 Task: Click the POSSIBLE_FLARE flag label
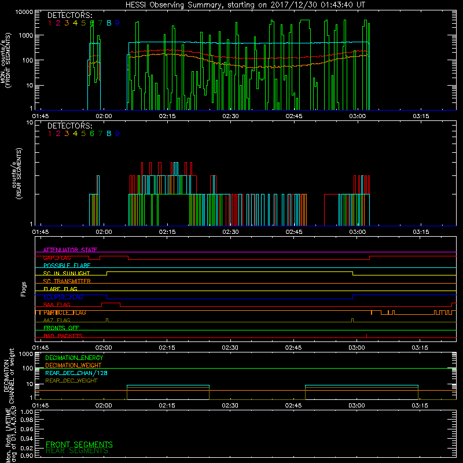coord(67,266)
